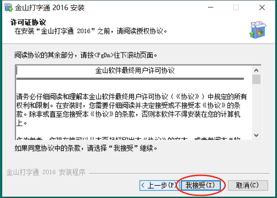Click the paragraph starting with 请务必仔细阅读
277x198 pixels.
131,110
